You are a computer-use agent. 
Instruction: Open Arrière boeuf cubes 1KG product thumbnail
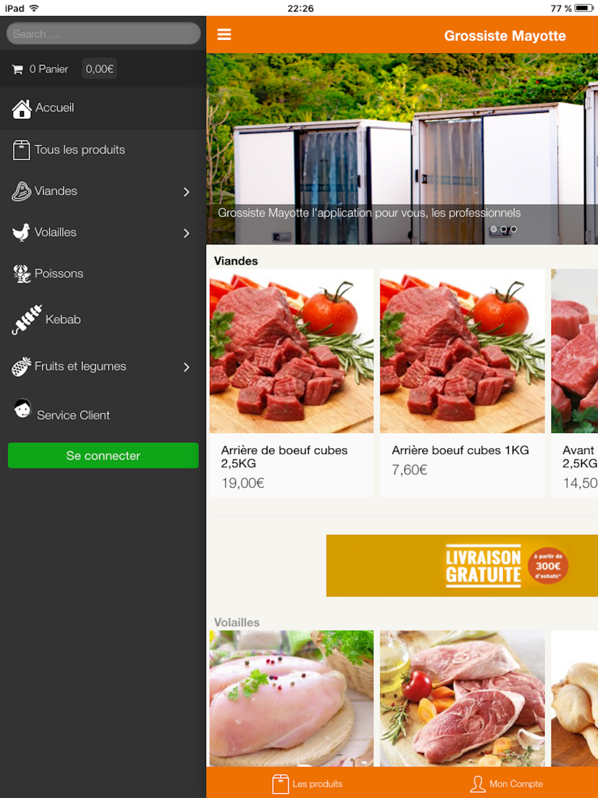[462, 351]
